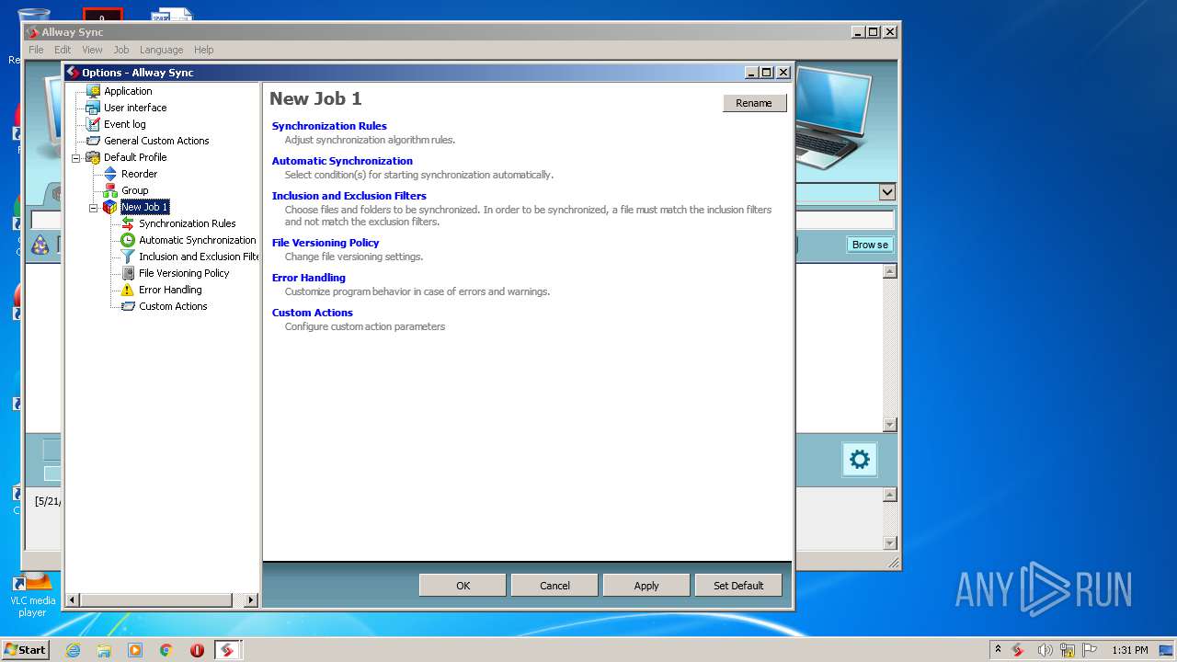Open the Automatic Synchronization link
The width and height of the screenshot is (1177, 662).
pos(342,161)
